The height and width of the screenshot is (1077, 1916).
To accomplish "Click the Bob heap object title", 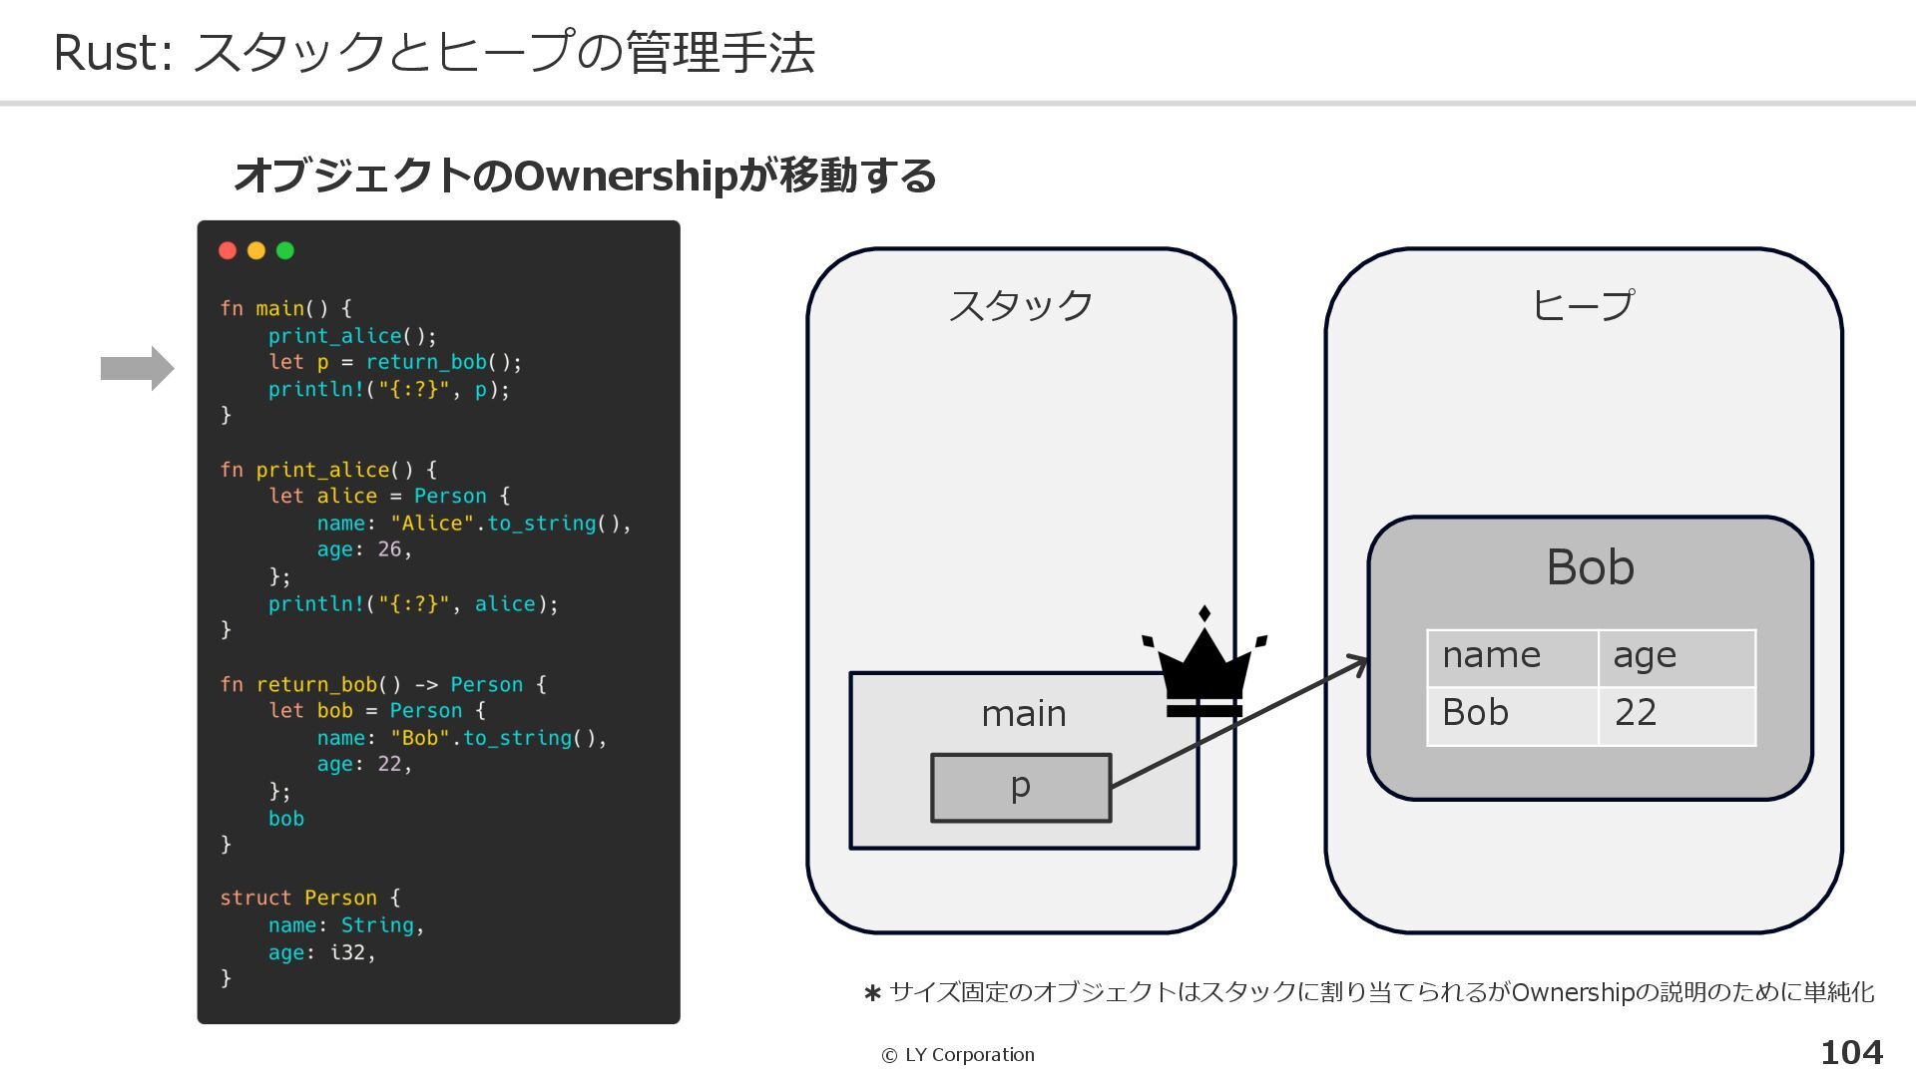I will (x=1589, y=567).
